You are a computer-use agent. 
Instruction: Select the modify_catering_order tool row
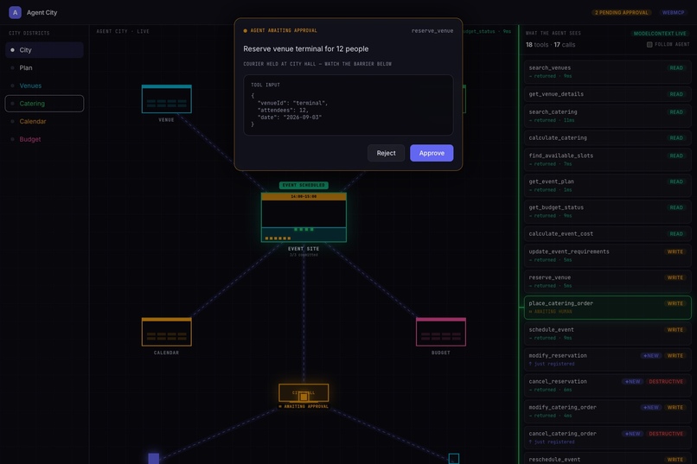point(607,411)
